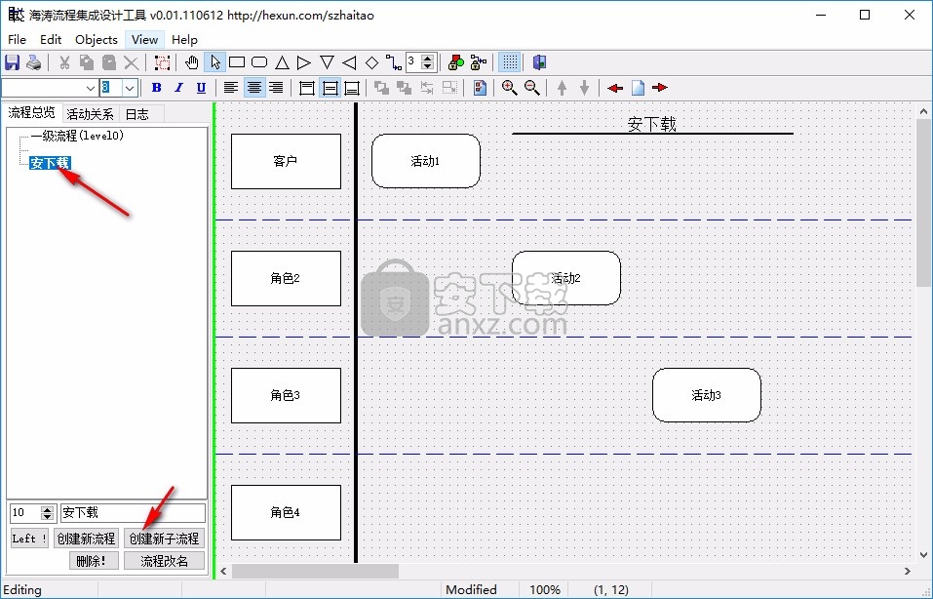Click the Copy icon in the toolbar
The height and width of the screenshot is (599, 933).
click(87, 62)
